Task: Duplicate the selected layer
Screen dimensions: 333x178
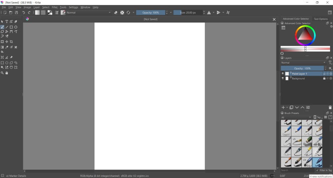Action: [291, 108]
